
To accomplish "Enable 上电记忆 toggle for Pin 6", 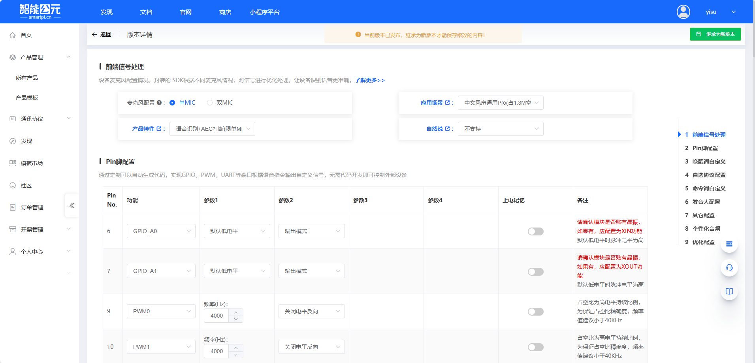I will [x=535, y=231].
